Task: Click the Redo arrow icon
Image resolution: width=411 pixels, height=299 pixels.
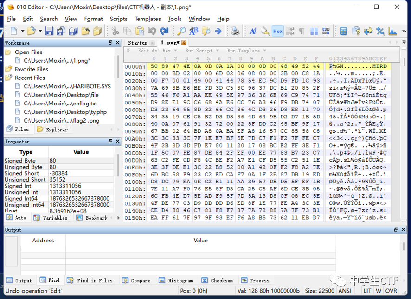Action: 164,31
